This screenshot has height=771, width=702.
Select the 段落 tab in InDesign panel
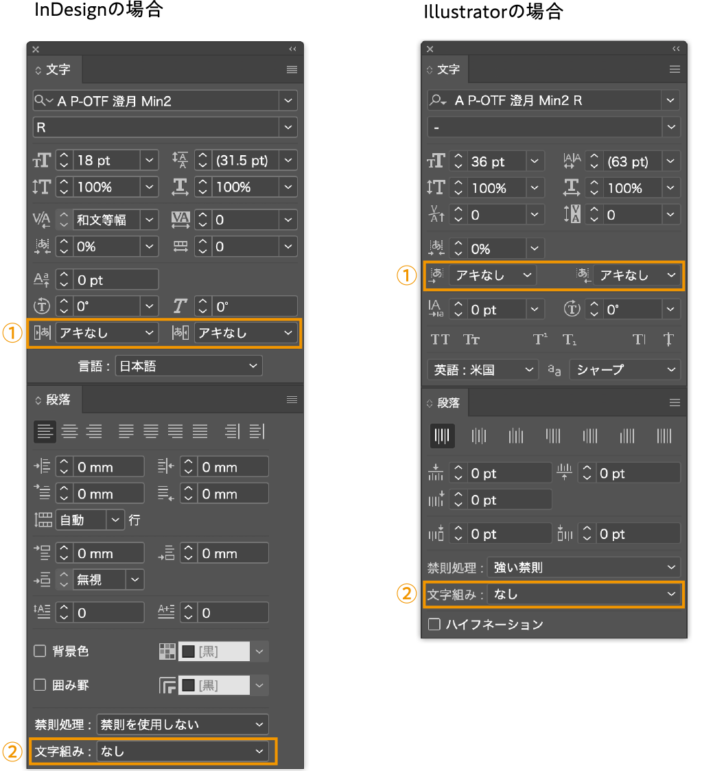[x=54, y=400]
